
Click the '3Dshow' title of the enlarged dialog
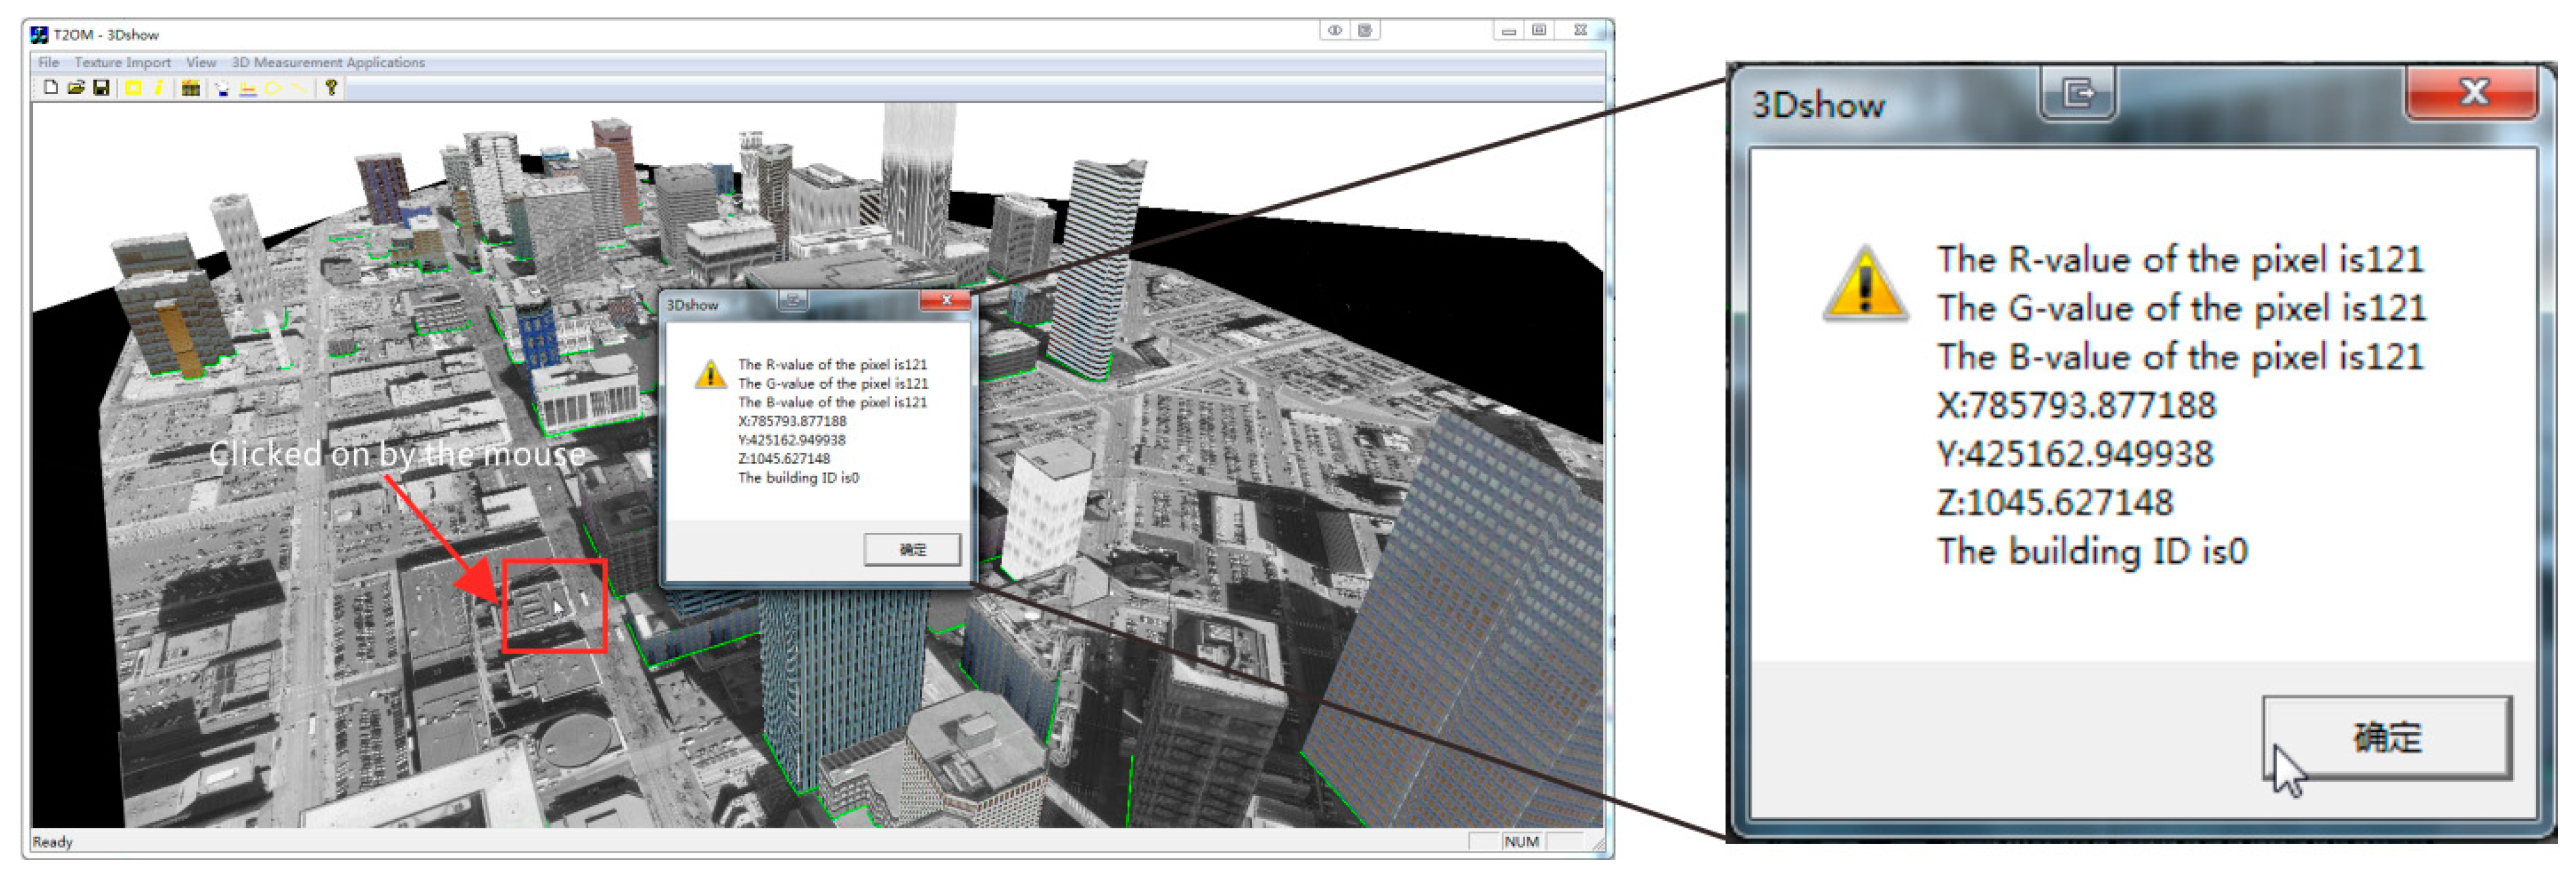click(x=1819, y=105)
